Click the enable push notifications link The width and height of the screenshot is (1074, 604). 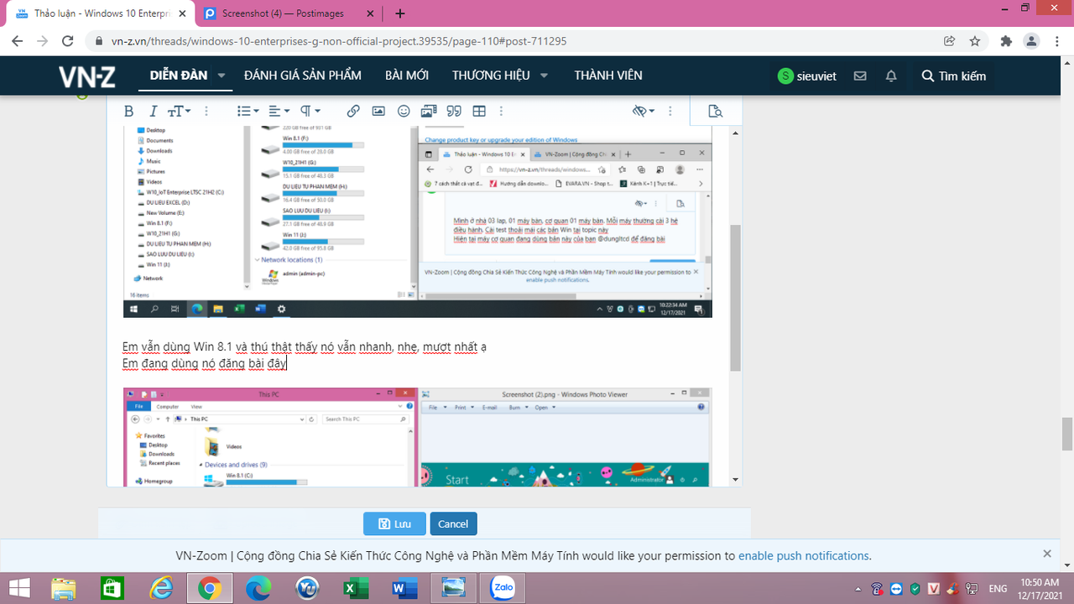804,555
